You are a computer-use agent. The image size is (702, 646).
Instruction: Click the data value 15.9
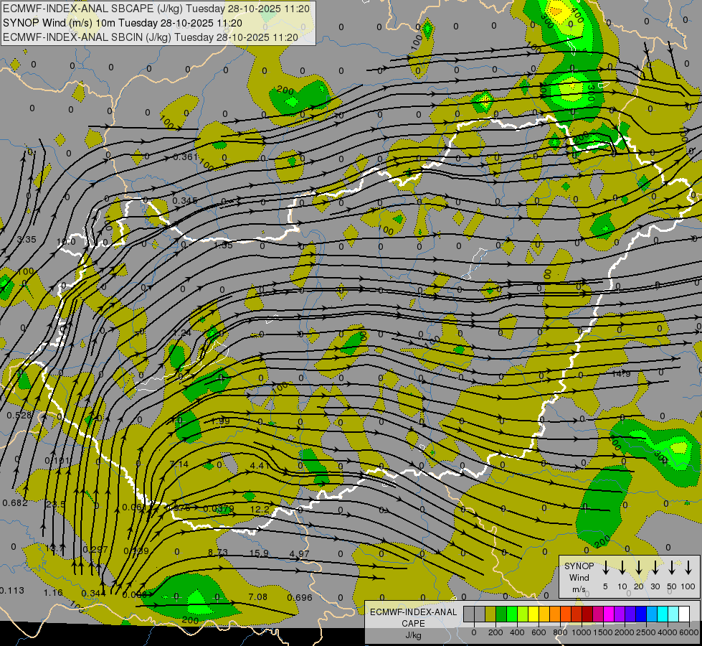click(x=260, y=553)
